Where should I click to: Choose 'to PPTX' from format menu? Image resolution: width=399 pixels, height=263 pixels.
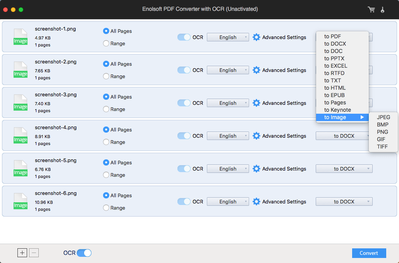point(342,58)
